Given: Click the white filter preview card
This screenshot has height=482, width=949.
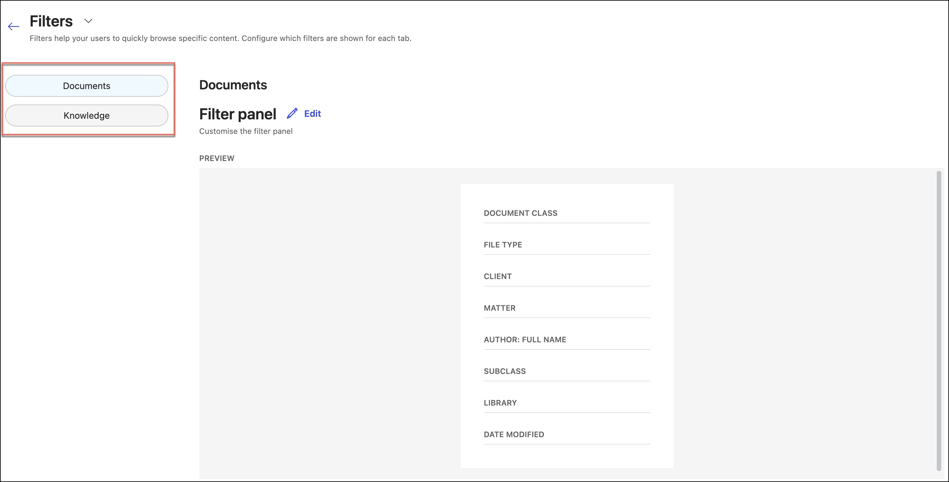Looking at the screenshot, I should click(567, 457).
